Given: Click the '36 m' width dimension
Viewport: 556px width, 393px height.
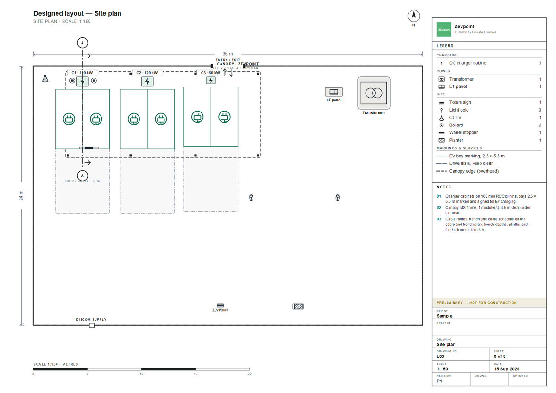Looking at the screenshot, I should pos(228,54).
